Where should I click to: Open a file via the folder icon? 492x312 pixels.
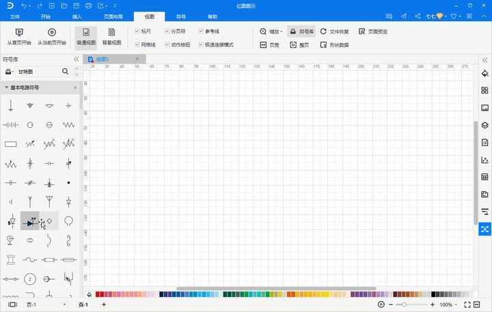click(x=64, y=6)
